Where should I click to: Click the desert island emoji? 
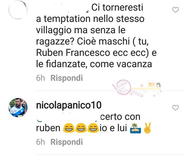[x=135, y=128]
